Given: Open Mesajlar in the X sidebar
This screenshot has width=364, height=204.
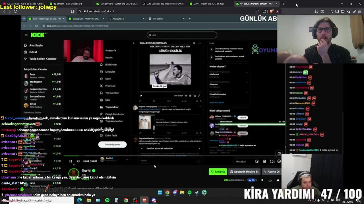Looking at the screenshot, I should (107, 72).
